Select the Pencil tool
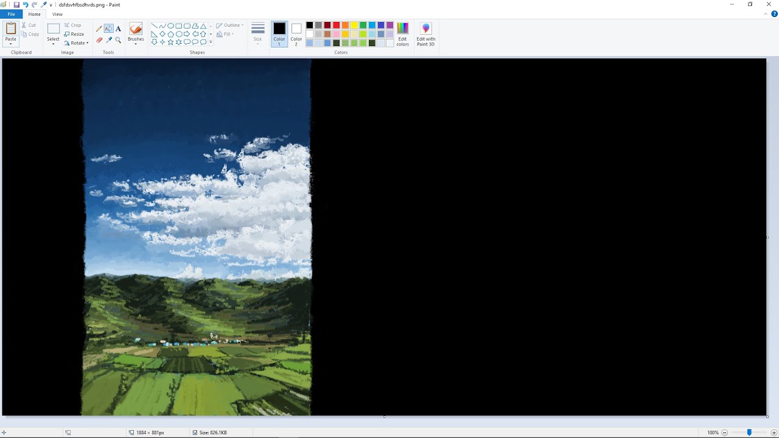The image size is (779, 438). pos(99,29)
